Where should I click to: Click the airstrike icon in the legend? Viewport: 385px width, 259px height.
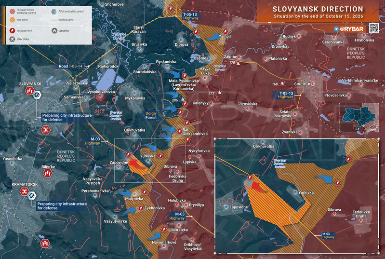[54, 31]
